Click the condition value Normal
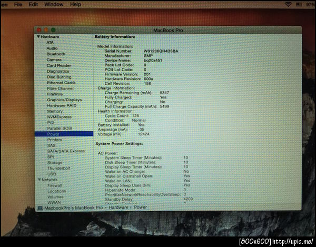Image resolution: width=316 pixels, height=247 pixels. 139,120
